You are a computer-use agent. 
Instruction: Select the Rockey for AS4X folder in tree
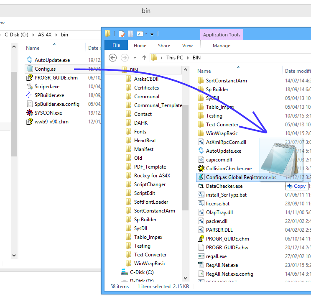[152, 176]
